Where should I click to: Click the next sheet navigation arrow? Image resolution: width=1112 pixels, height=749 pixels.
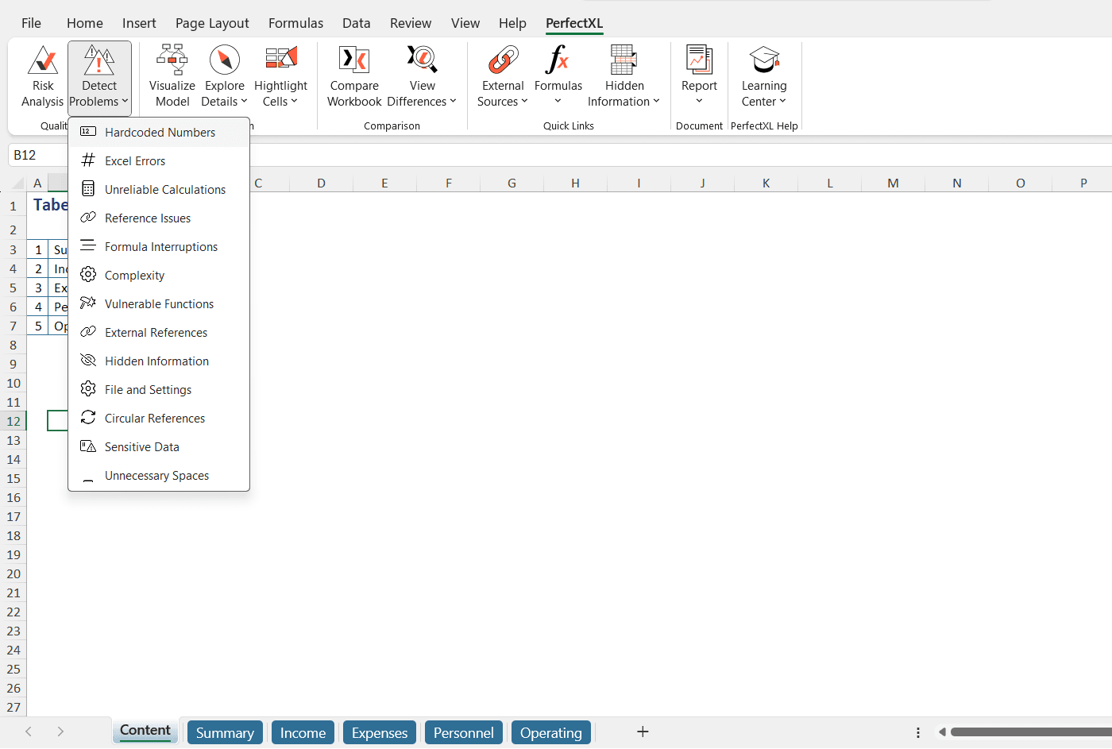(x=60, y=732)
